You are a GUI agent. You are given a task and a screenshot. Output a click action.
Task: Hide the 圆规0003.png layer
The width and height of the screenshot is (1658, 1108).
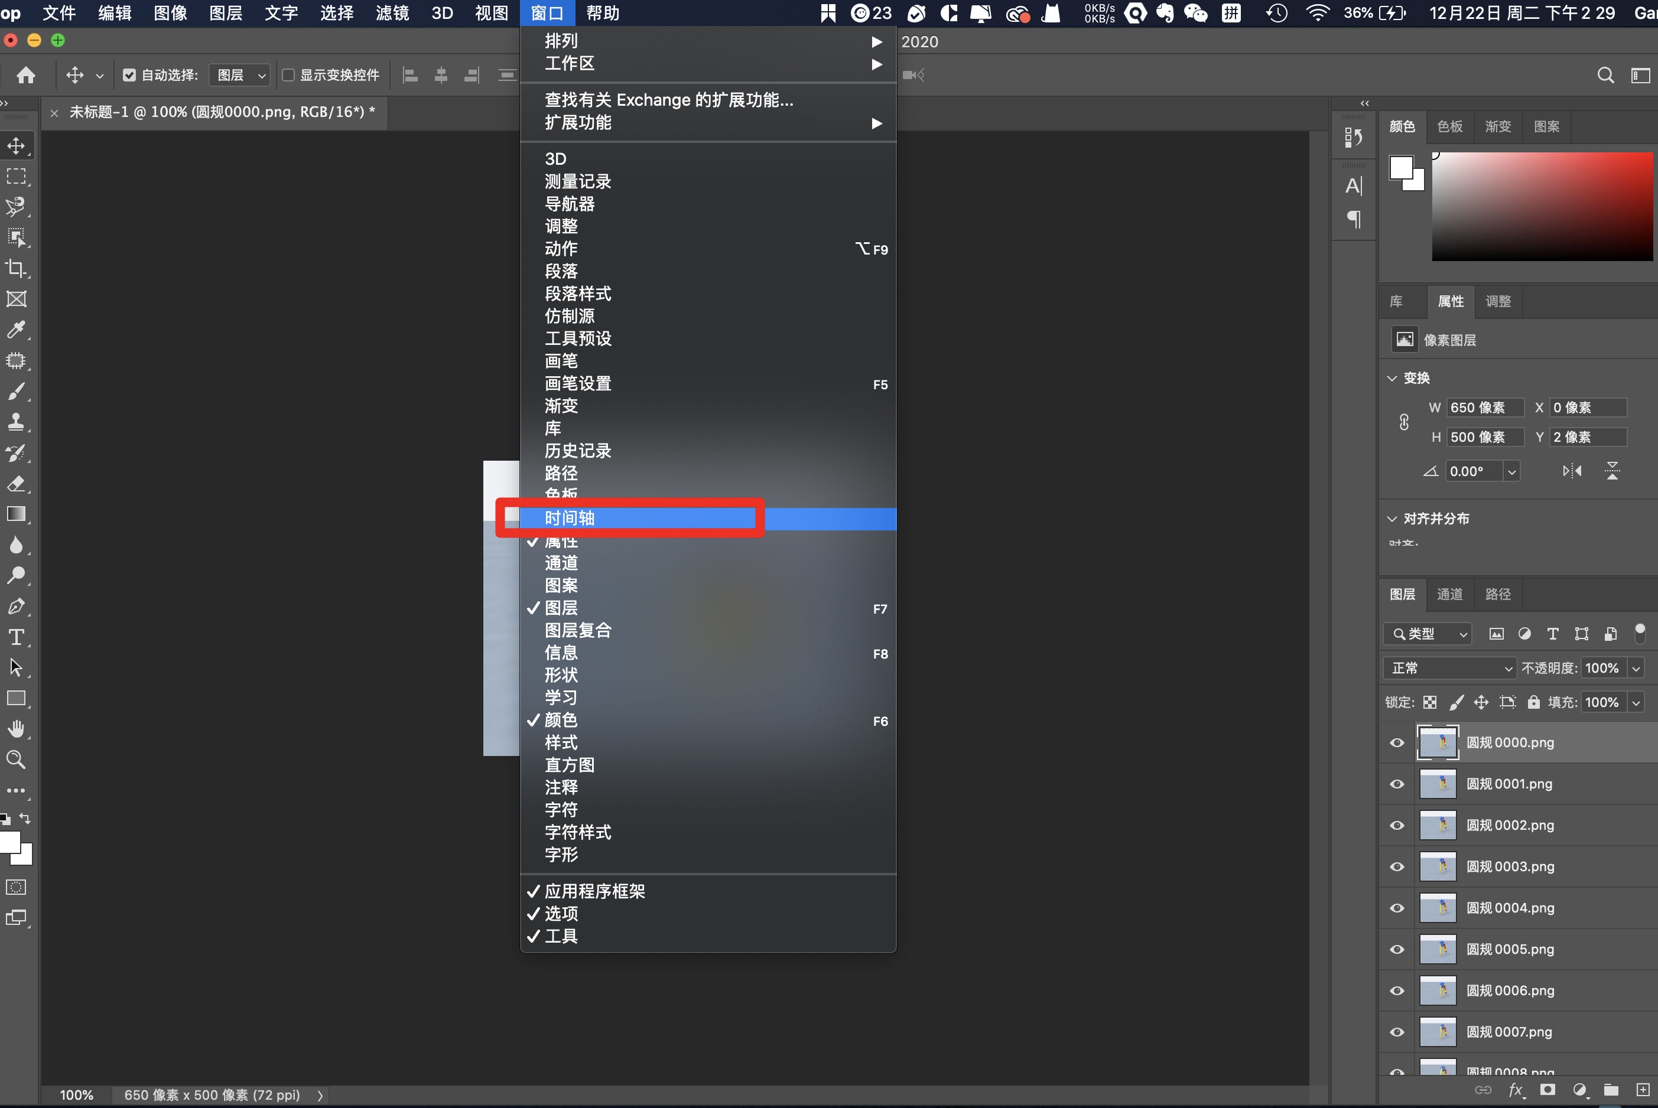coord(1397,866)
